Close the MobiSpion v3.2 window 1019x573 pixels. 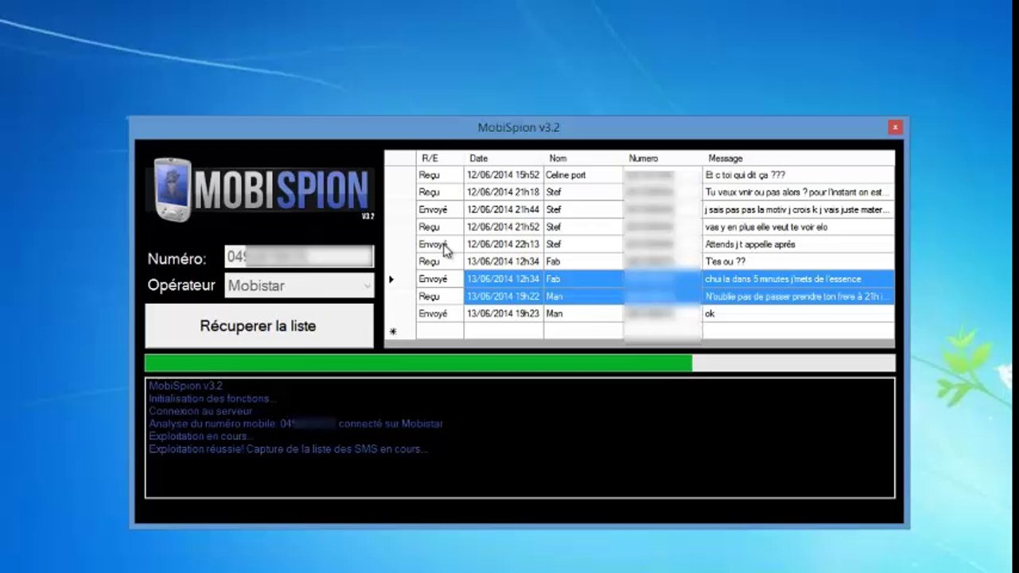tap(895, 127)
